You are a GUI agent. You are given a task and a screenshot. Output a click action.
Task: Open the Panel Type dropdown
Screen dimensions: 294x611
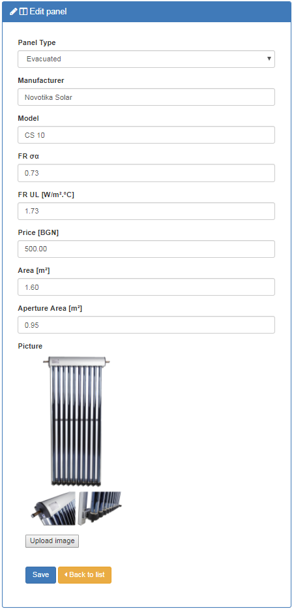pos(146,59)
